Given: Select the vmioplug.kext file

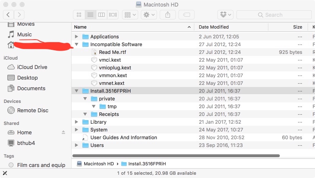Looking at the screenshot, I should pos(115,68).
